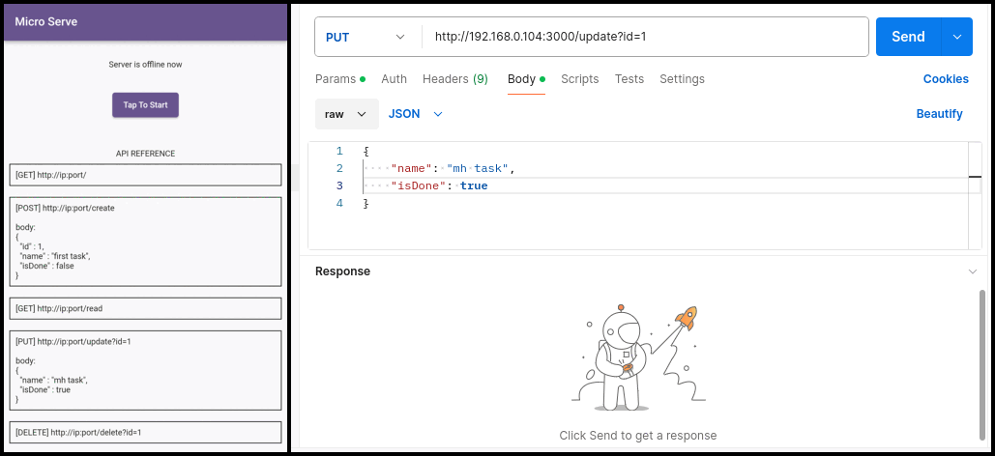
Task: Click the [GET] http://ip:port/ reference box
Action: tap(145, 175)
